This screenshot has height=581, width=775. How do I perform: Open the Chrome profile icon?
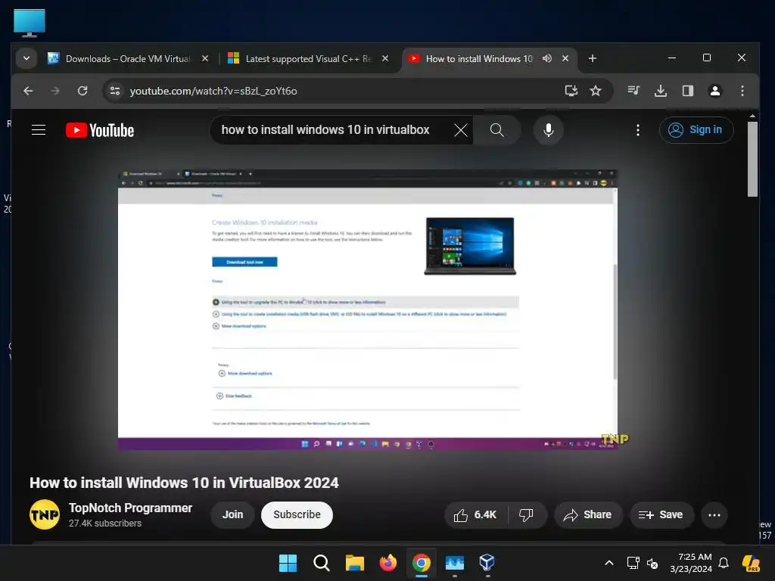pyautogui.click(x=714, y=91)
